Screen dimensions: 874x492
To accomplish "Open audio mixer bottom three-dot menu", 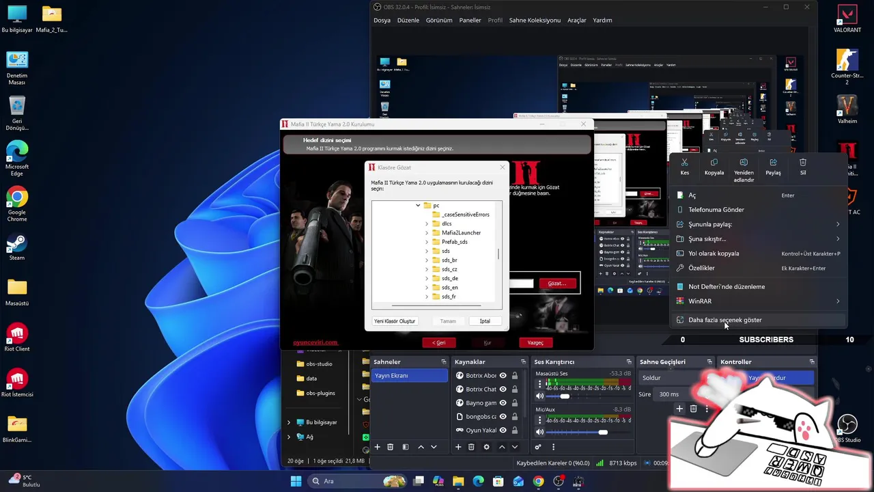I will [553, 447].
